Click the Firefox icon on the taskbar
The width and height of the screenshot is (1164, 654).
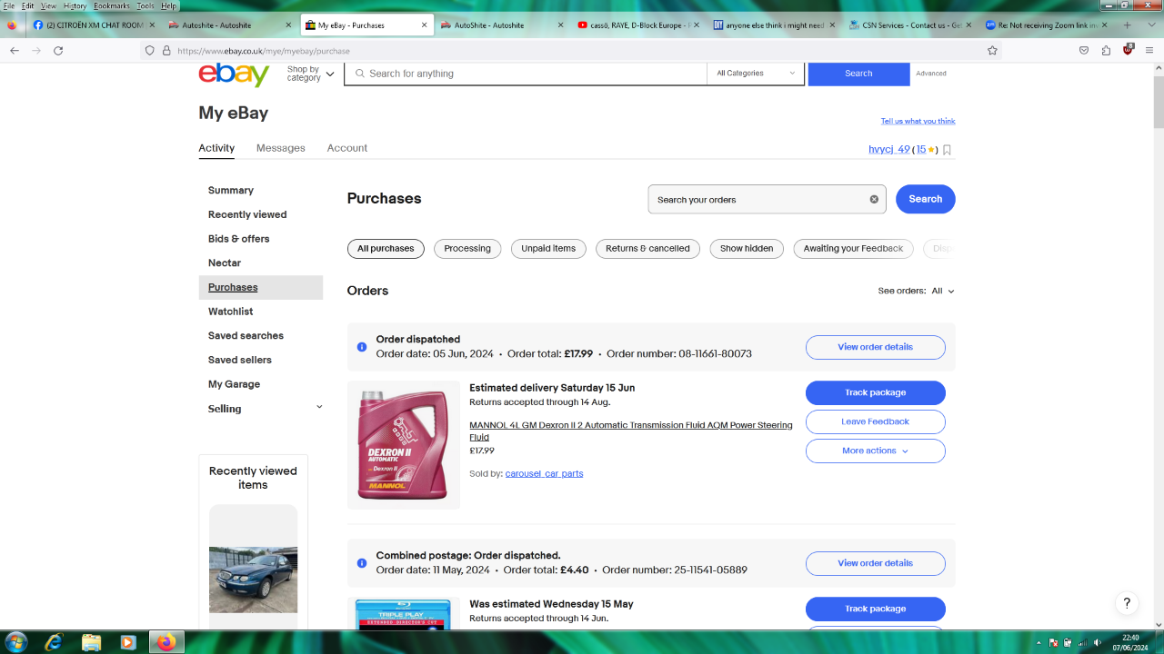166,642
